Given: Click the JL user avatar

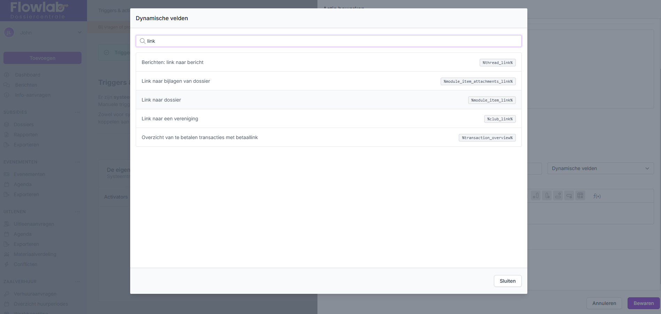Looking at the screenshot, I should pos(9,33).
